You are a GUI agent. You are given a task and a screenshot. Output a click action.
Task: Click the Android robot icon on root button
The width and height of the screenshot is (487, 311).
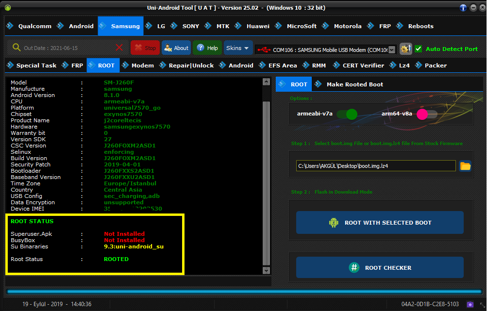pos(334,223)
